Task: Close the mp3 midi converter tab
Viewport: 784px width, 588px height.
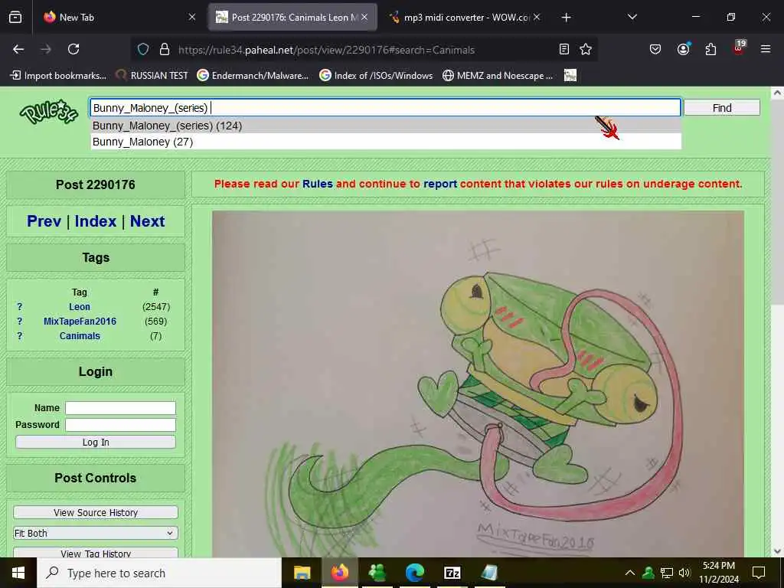Action: click(537, 17)
